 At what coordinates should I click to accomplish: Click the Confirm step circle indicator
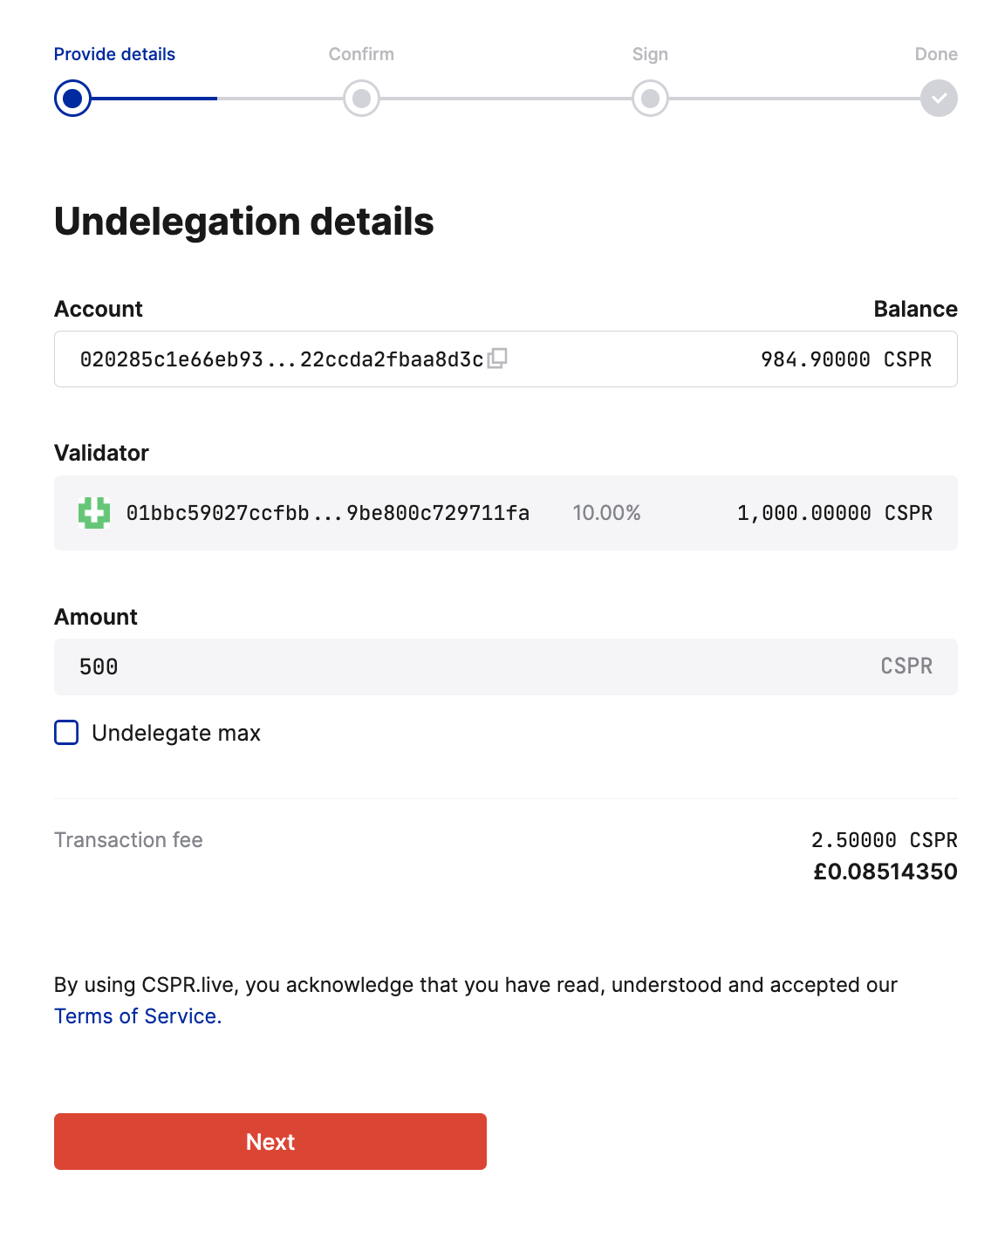click(361, 99)
